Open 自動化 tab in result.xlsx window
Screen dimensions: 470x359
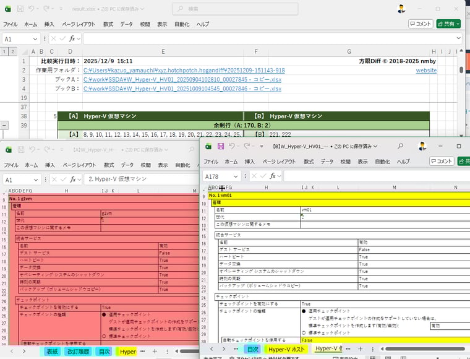pos(182,24)
